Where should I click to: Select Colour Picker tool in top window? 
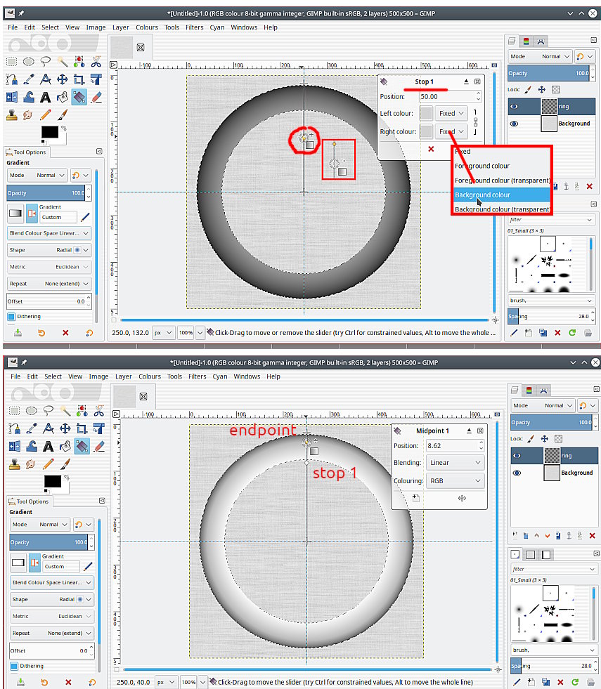(x=29, y=79)
